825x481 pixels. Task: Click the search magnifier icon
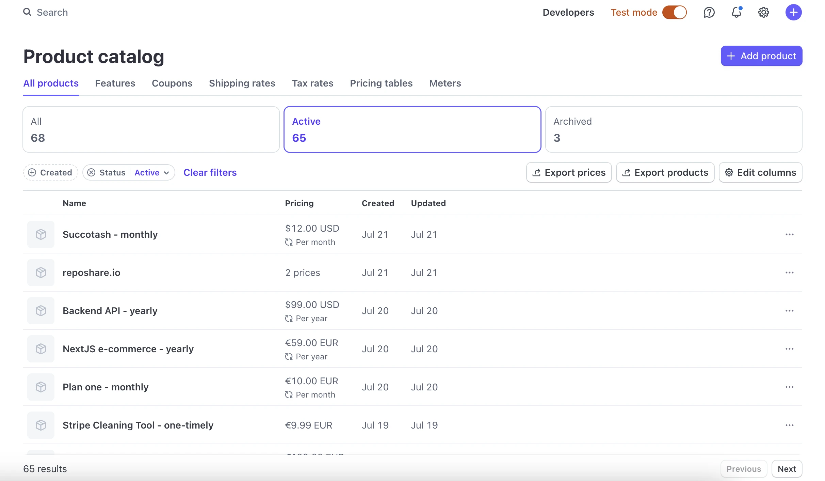pos(27,12)
